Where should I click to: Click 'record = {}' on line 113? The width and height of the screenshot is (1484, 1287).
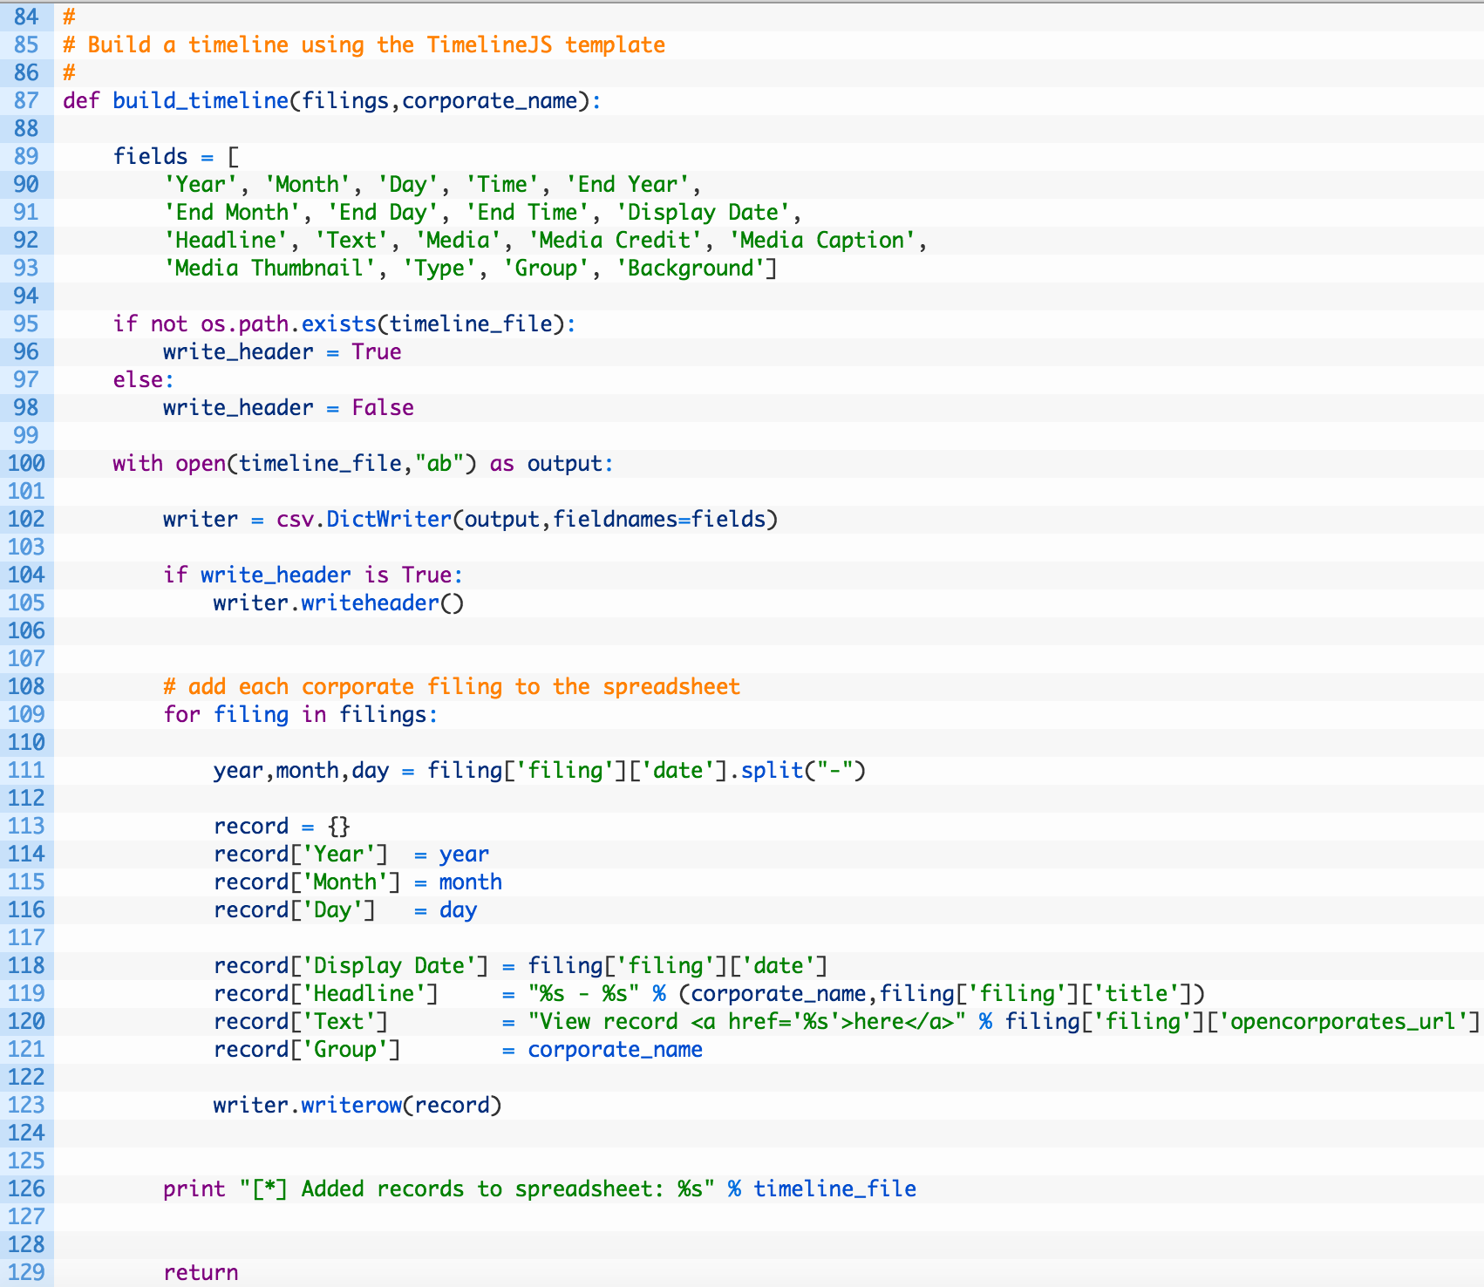click(282, 827)
